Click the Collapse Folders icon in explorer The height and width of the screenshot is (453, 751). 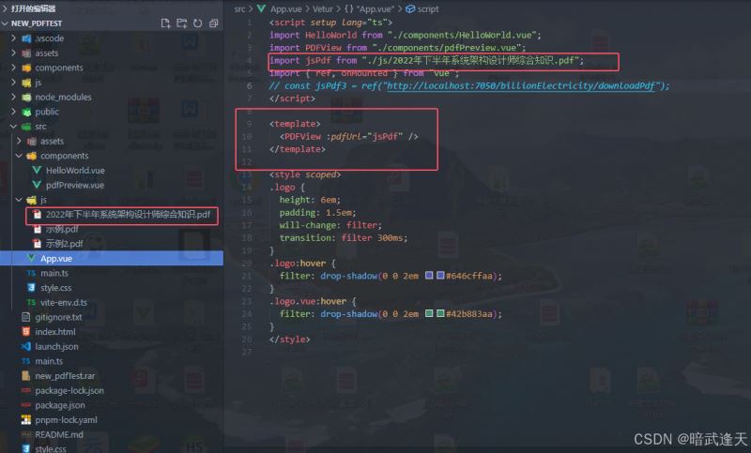(214, 23)
